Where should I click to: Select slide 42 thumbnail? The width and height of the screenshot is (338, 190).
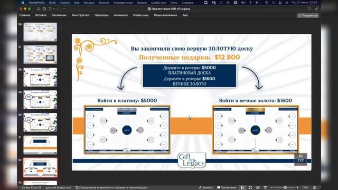pyautogui.click(x=40, y=167)
